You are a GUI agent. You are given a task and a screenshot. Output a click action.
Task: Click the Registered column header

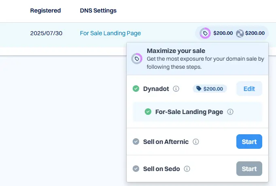[x=45, y=11]
